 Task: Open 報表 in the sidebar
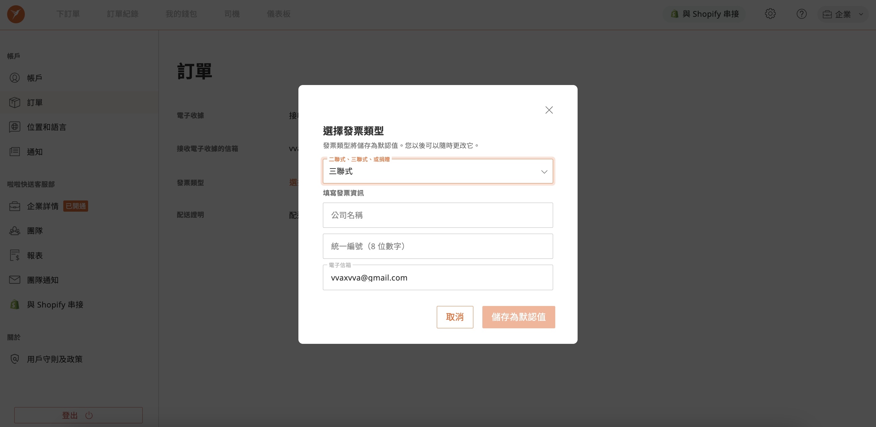[79, 255]
